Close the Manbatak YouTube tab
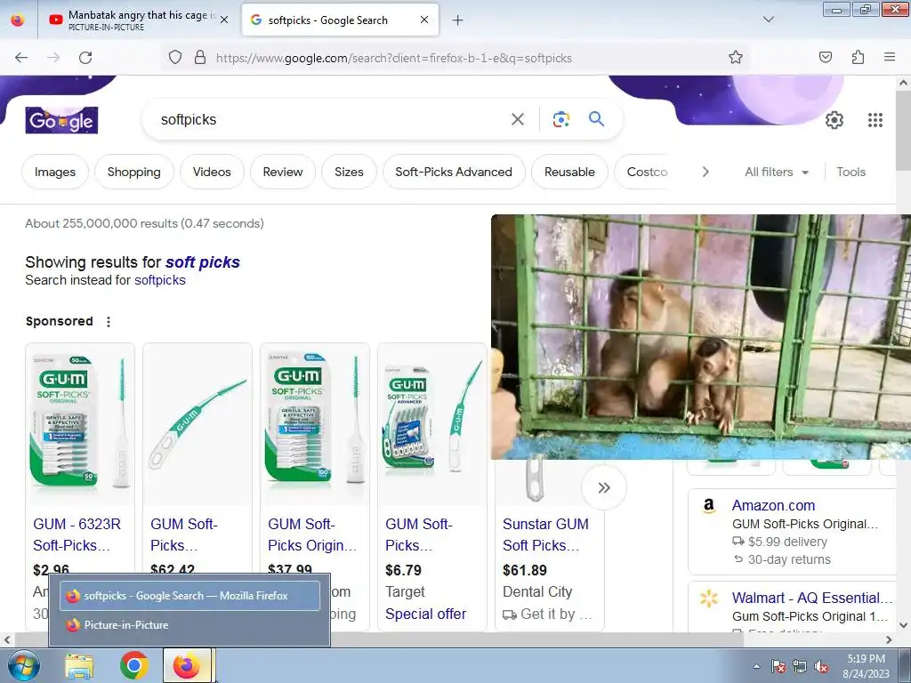The height and width of the screenshot is (683, 911). 224,20
